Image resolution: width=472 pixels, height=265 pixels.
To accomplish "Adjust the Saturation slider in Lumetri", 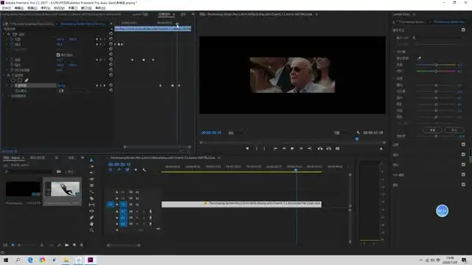I will click(436, 136).
